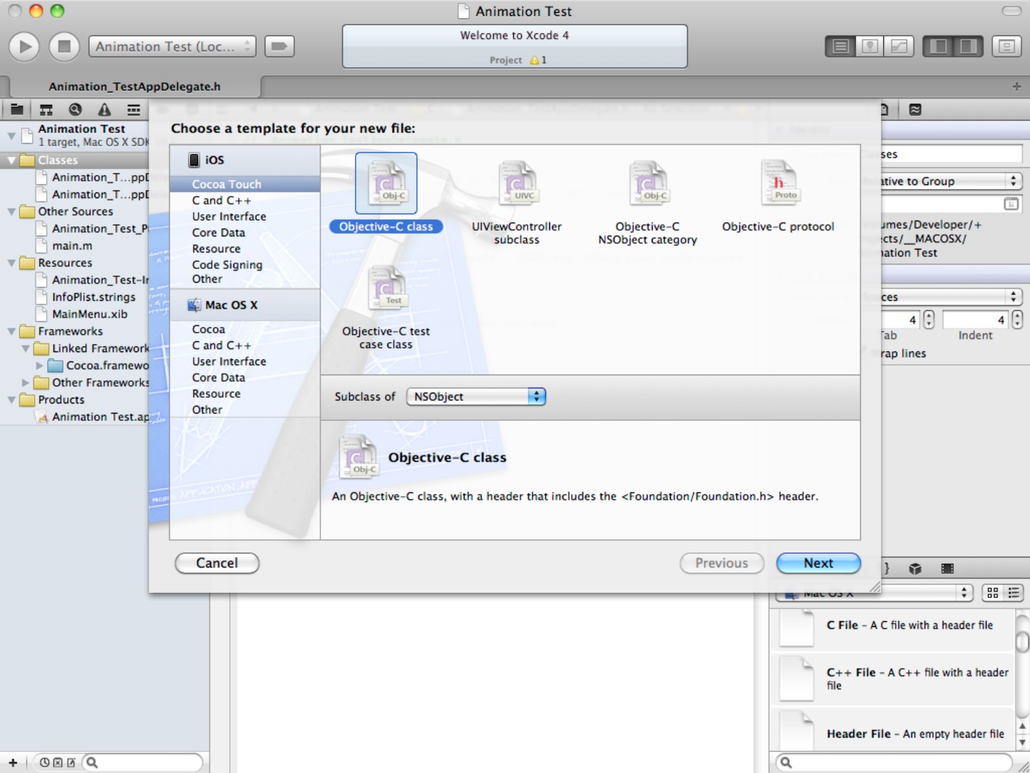Show the object library cube icon

click(915, 568)
